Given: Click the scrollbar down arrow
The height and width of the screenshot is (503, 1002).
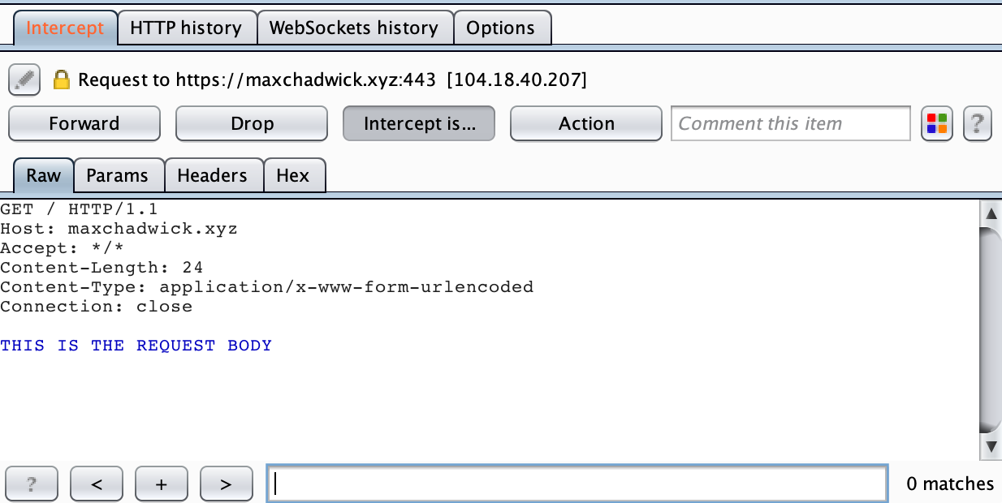Looking at the screenshot, I should coord(991,446).
